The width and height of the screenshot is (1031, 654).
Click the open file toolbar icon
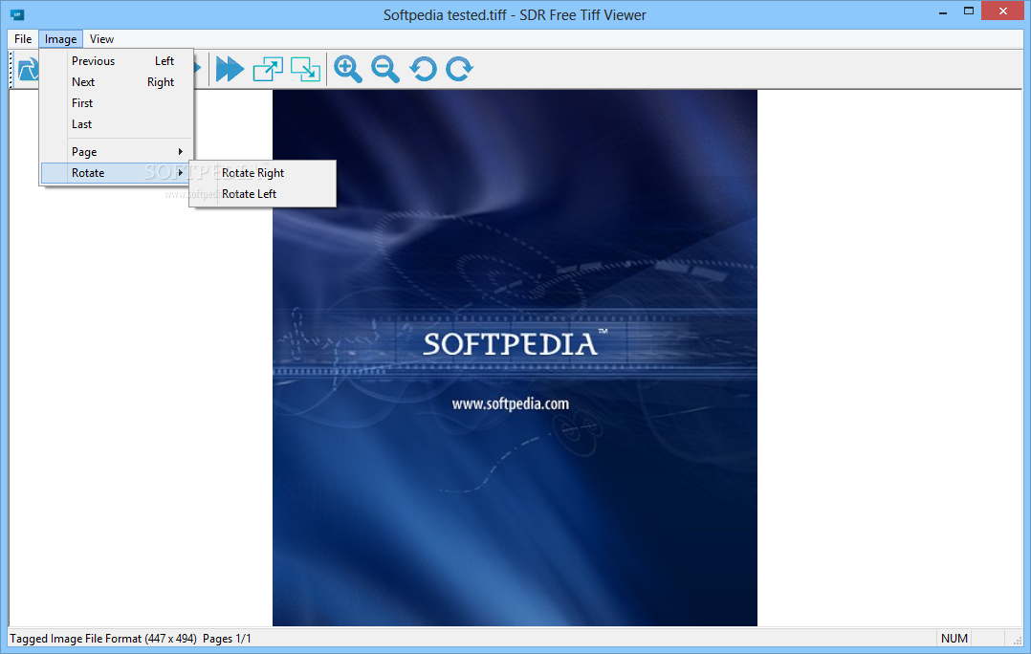28,69
